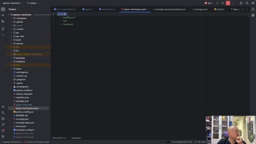This screenshot has height=144, width=256.
Task: Open README.md file
Action: coord(22,116)
